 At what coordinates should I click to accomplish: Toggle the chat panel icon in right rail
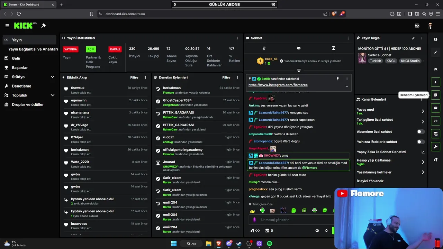click(x=435, y=108)
